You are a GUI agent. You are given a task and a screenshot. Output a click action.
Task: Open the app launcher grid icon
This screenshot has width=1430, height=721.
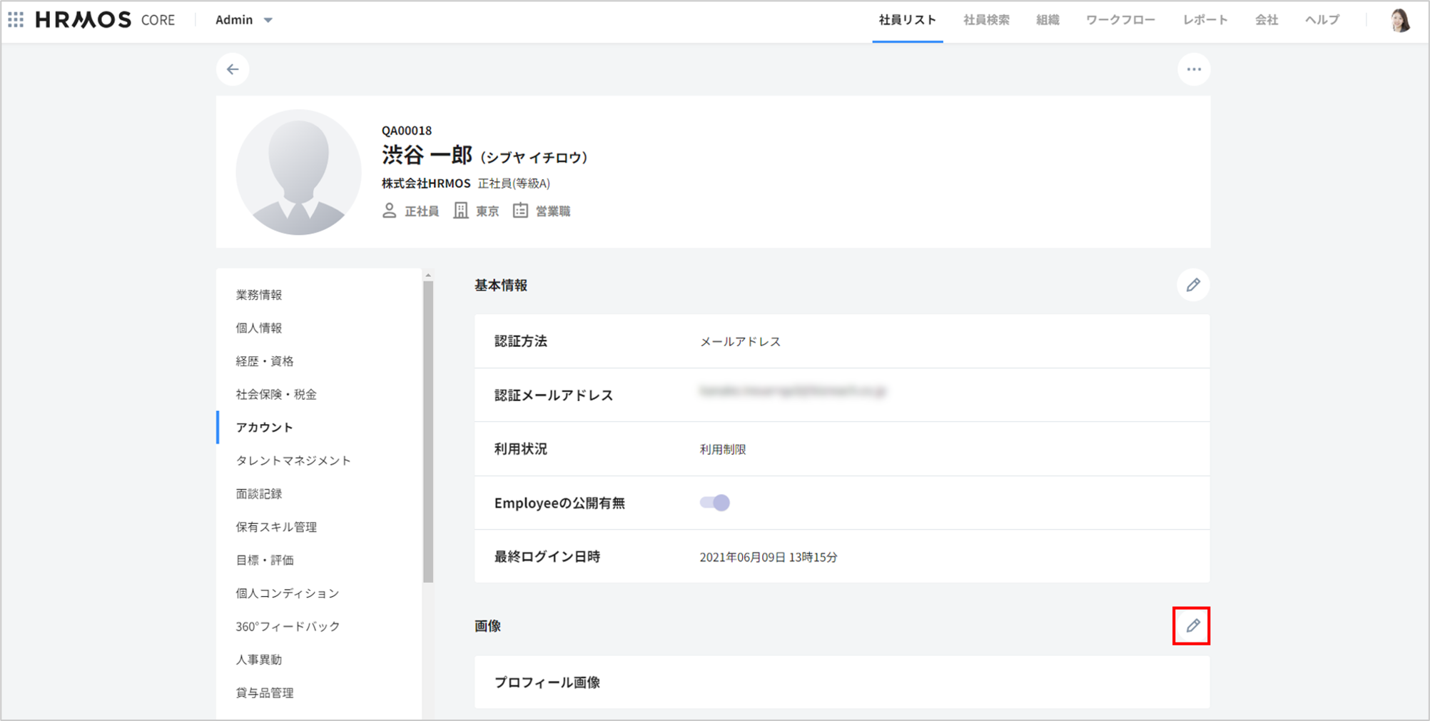(x=16, y=20)
